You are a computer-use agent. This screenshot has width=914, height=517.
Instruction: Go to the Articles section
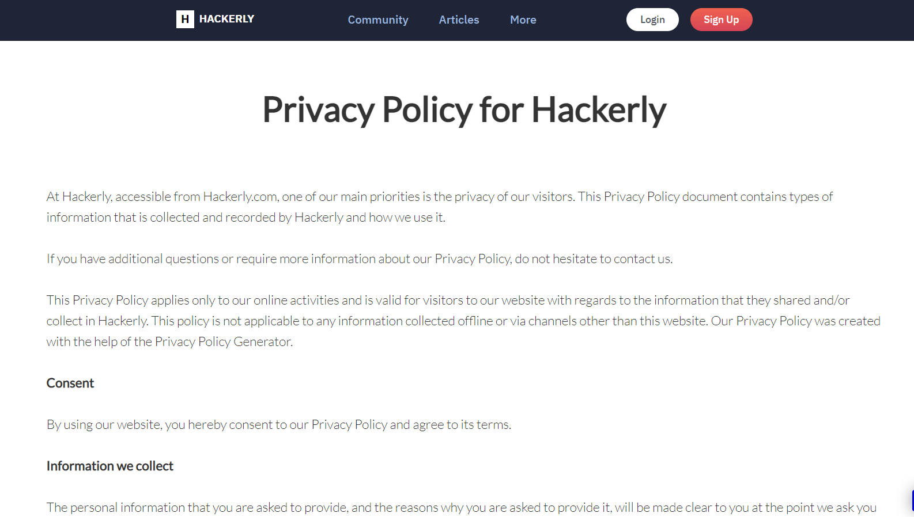point(459,20)
